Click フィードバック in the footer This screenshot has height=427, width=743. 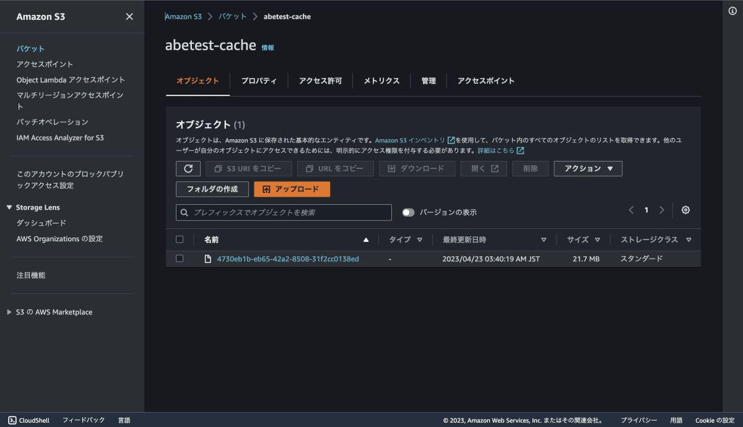pos(84,420)
